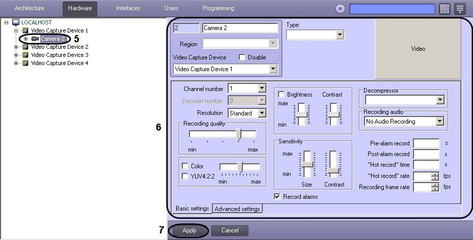Click the Pre-alarm record input field

(426, 143)
